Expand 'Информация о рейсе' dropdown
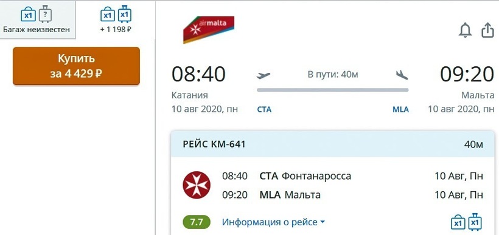Image resolution: width=499 pixels, height=235 pixels. pos(273,222)
